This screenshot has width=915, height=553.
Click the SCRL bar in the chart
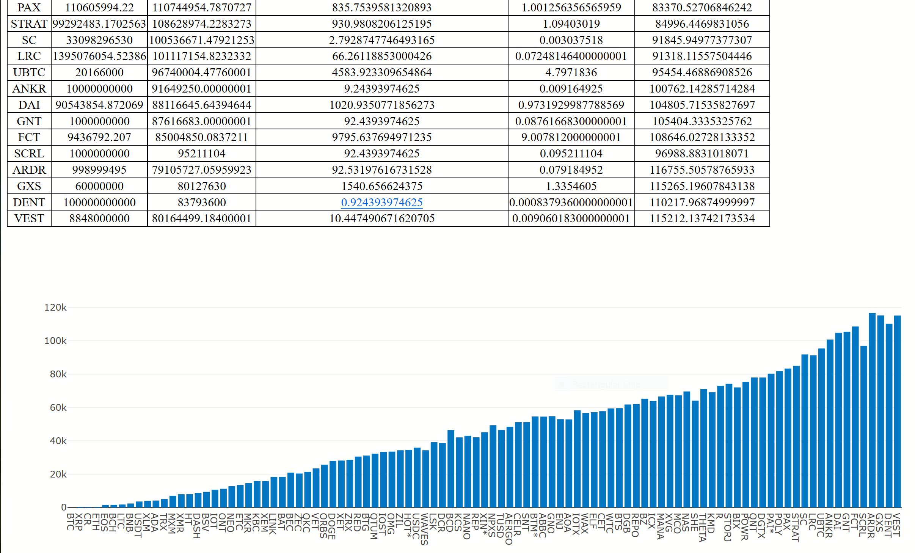tap(864, 427)
